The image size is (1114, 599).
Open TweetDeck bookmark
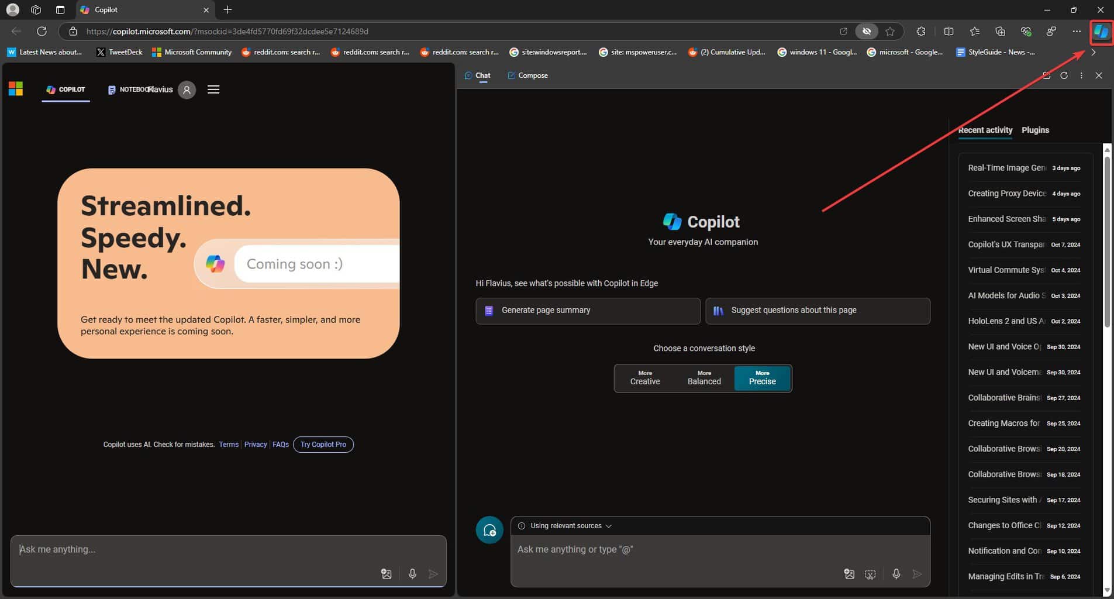[x=119, y=52]
